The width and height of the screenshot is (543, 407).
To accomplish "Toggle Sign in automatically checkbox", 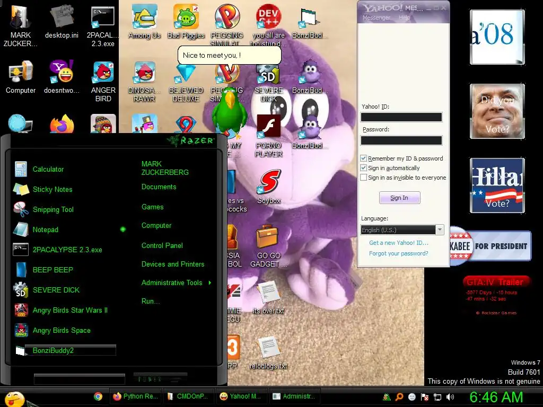I will [x=363, y=168].
